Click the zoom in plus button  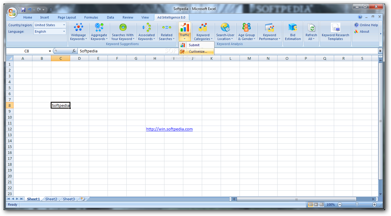tap(374, 205)
